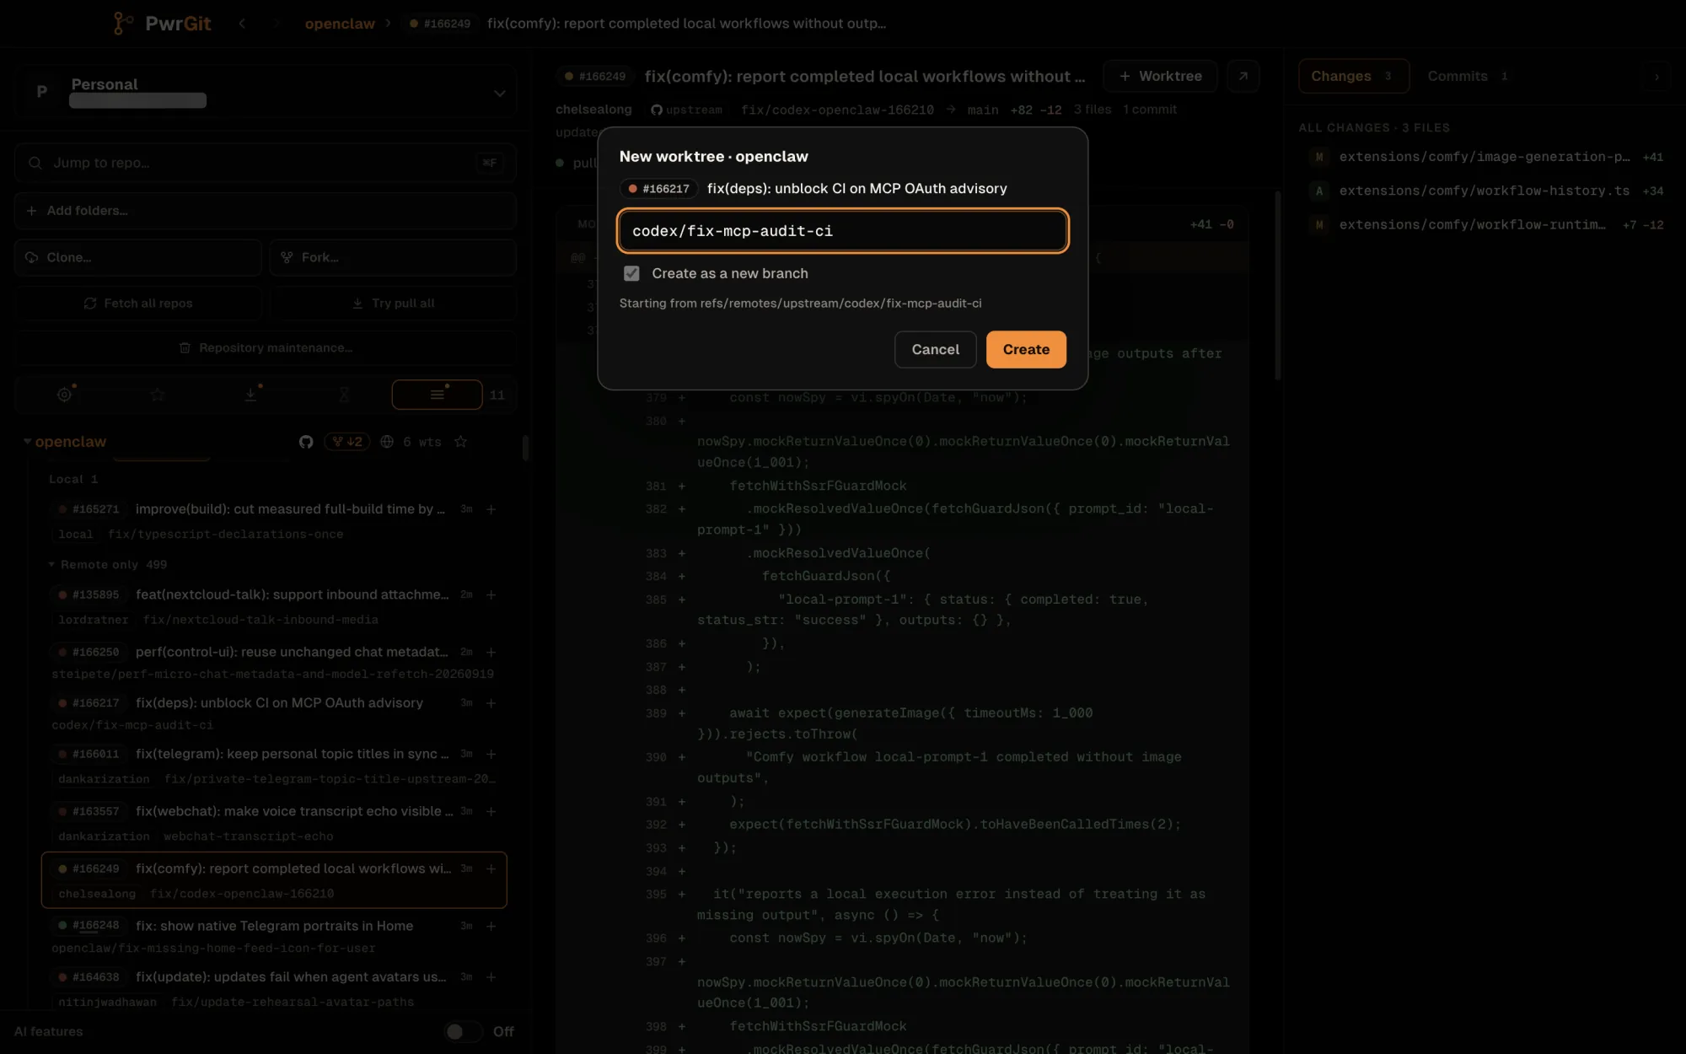The image size is (1686, 1054).
Task: Select the list view filter icon
Action: (x=438, y=395)
